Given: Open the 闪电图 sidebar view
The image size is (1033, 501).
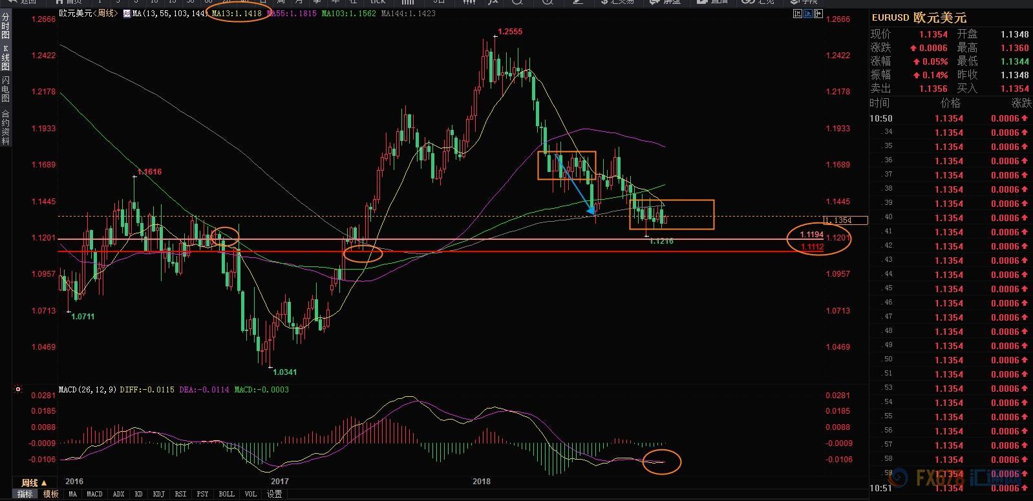Looking at the screenshot, I should click(x=6, y=89).
